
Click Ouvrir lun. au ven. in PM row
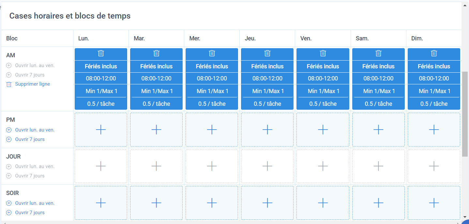pyautogui.click(x=30, y=130)
